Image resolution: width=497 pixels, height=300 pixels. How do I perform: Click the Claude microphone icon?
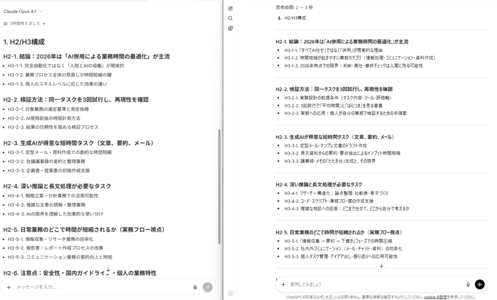point(195,287)
